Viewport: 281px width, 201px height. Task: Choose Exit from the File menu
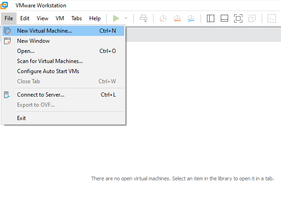63,118
